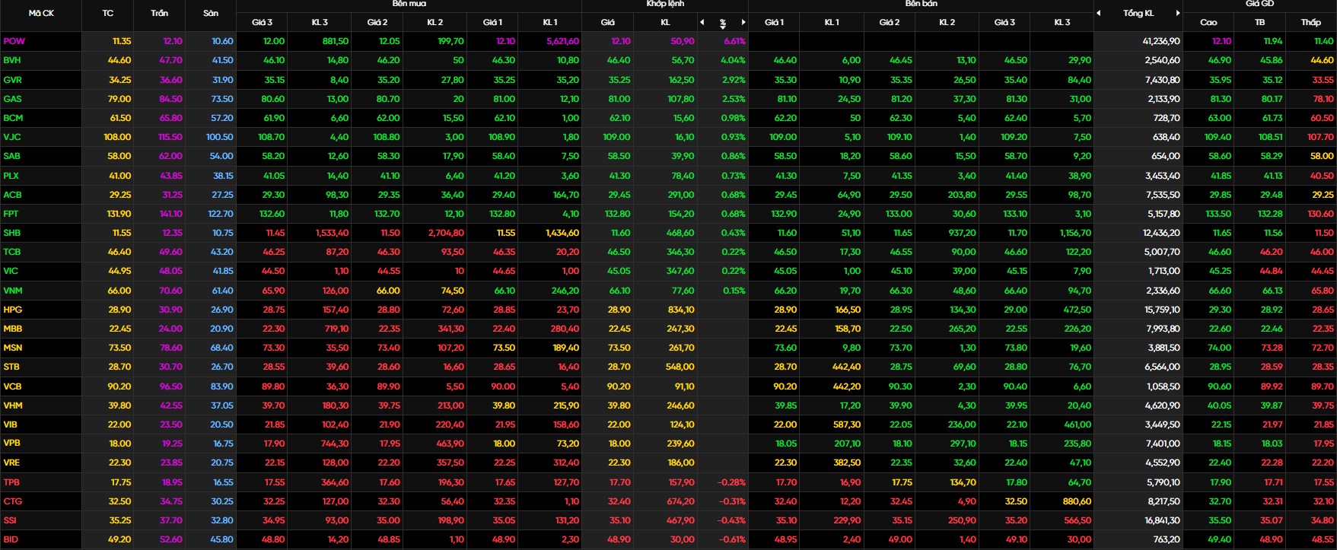Click BVH percent change 4.04%
The width and height of the screenshot is (1337, 550).
733,60
